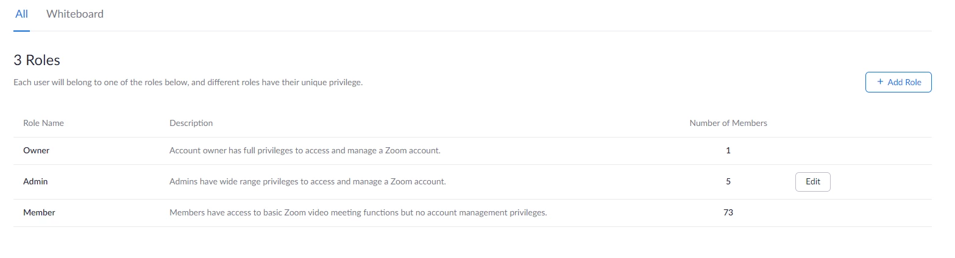The height and width of the screenshot is (258, 955).
Task: Click the roles explanation subtitle text
Action: tap(188, 82)
